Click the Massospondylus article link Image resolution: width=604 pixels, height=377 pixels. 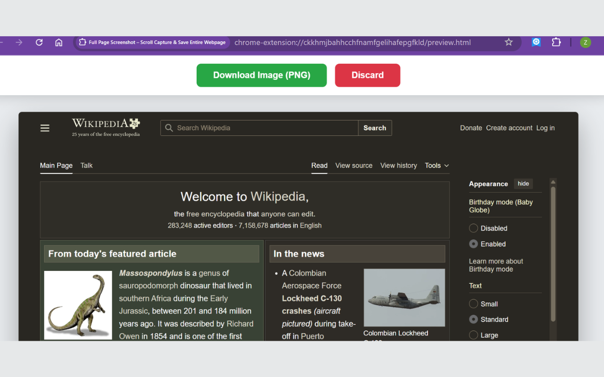pyautogui.click(x=151, y=273)
